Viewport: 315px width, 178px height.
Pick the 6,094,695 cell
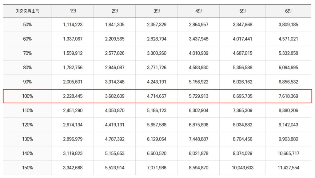[288, 67]
